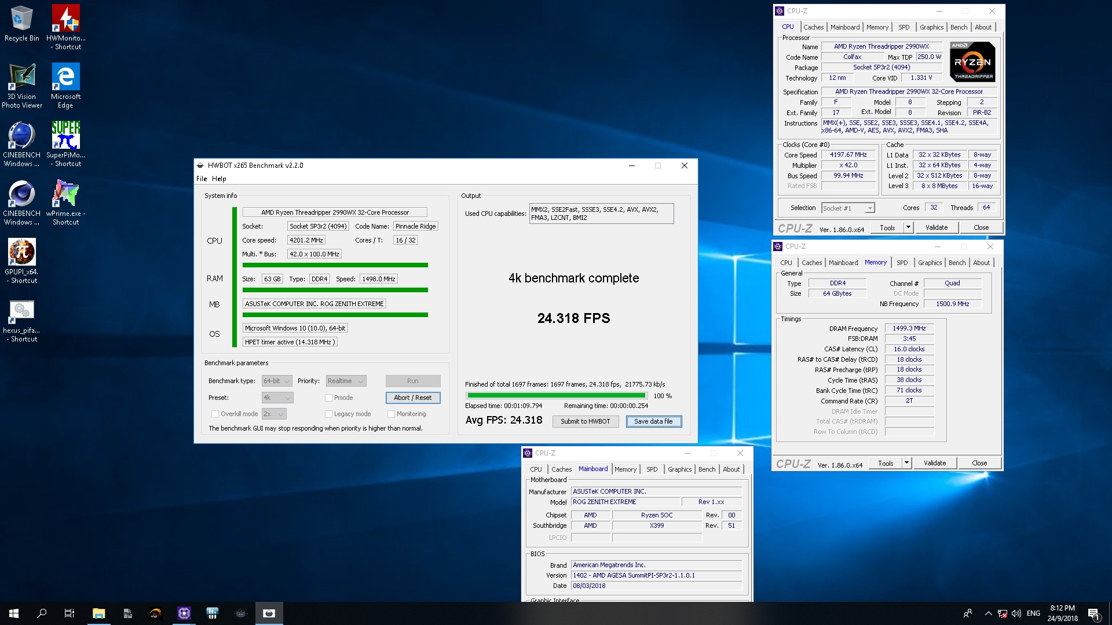
Task: Click Tools button in top CPU-Z window
Action: pos(887,227)
